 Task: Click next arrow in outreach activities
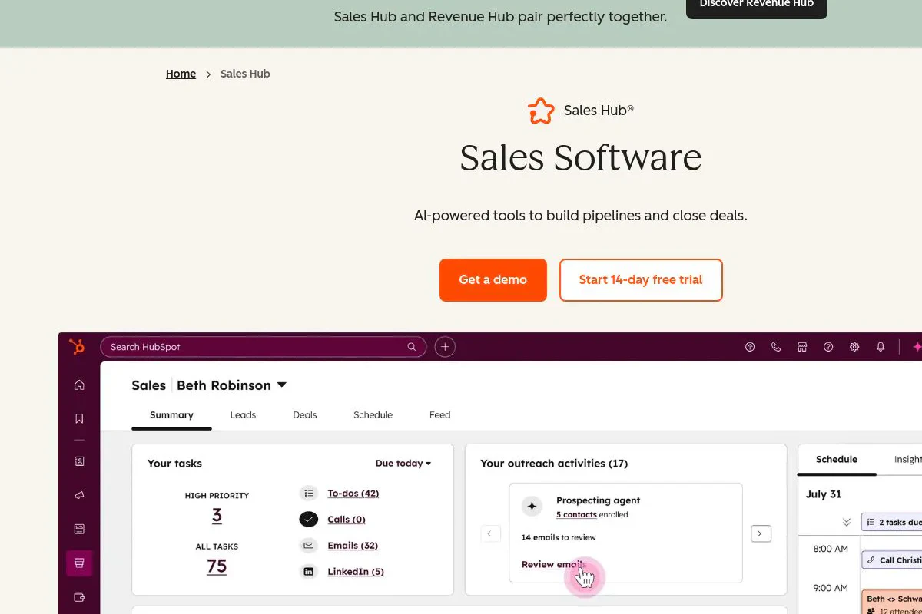click(x=761, y=533)
